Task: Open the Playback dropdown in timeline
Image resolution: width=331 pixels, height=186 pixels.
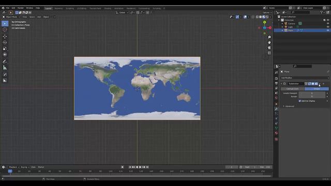Action: [14, 167]
